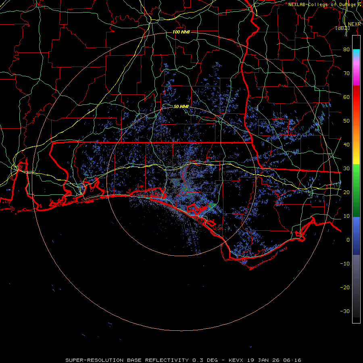Click the -10 value on dBZ scale
The height and width of the screenshot is (363, 363).
point(345,264)
